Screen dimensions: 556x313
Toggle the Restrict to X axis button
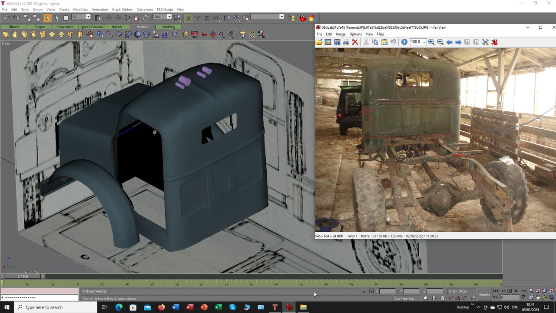click(x=189, y=18)
